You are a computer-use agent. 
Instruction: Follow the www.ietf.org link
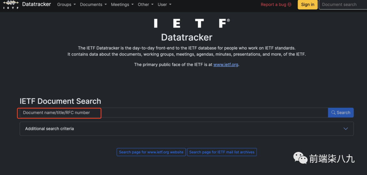click(226, 64)
